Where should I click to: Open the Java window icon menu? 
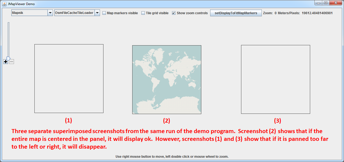[4, 4]
